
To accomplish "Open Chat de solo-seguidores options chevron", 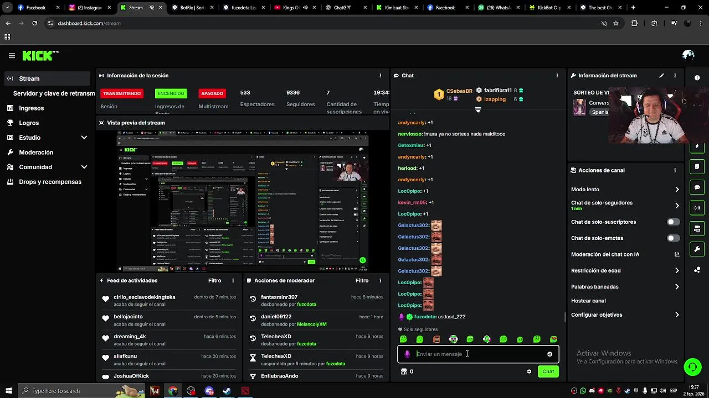I will click(x=677, y=206).
